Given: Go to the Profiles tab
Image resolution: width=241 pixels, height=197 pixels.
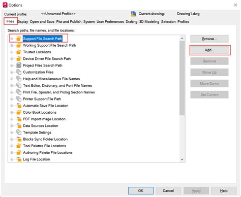Looking at the screenshot, I should click(183, 22).
